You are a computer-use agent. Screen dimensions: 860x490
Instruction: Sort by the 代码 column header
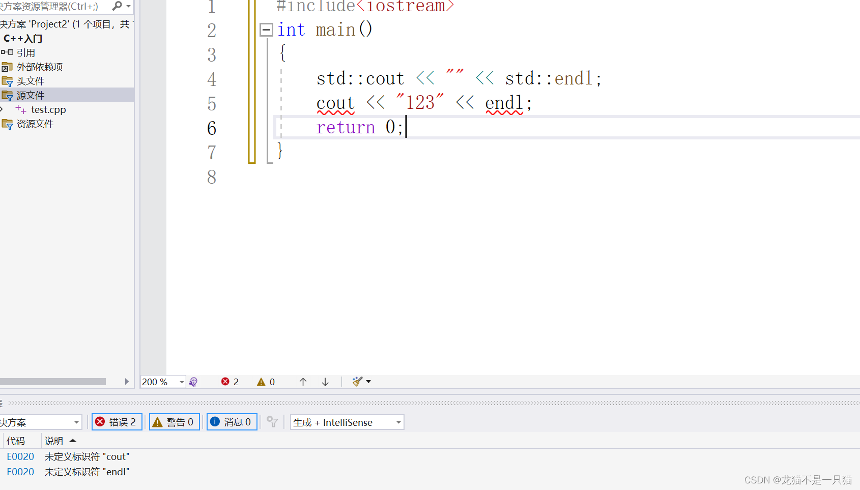pyautogui.click(x=16, y=441)
